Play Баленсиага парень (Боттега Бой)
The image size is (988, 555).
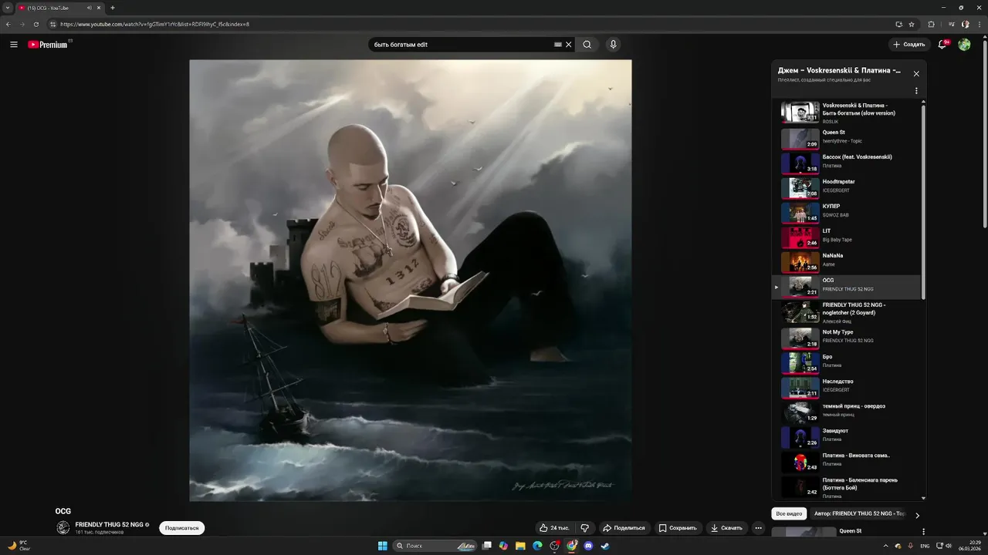point(847,486)
